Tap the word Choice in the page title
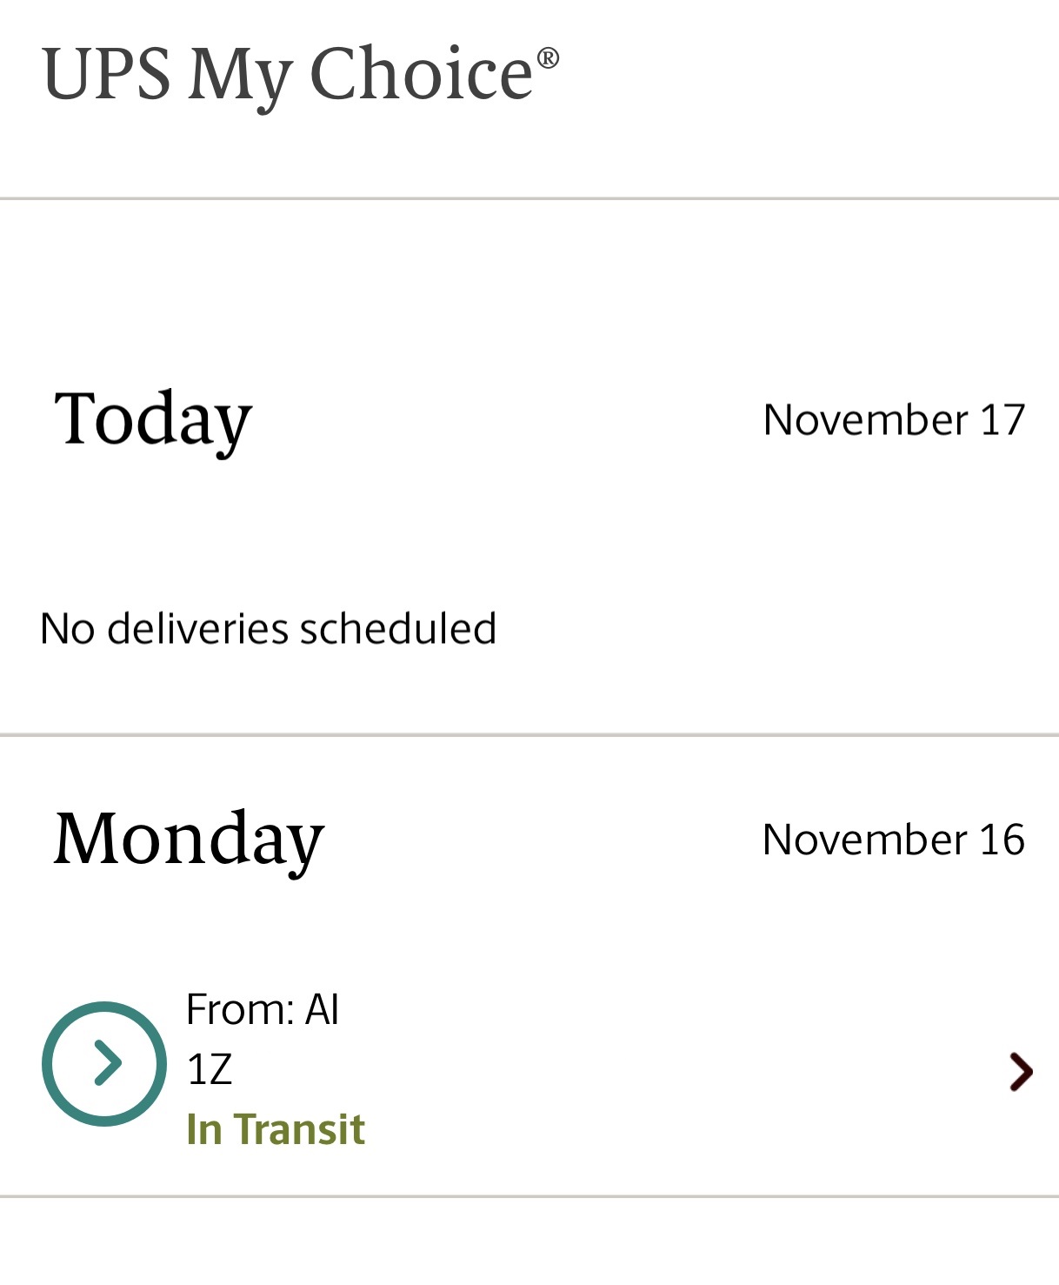Image resolution: width=1059 pixels, height=1285 pixels. tap(421, 75)
